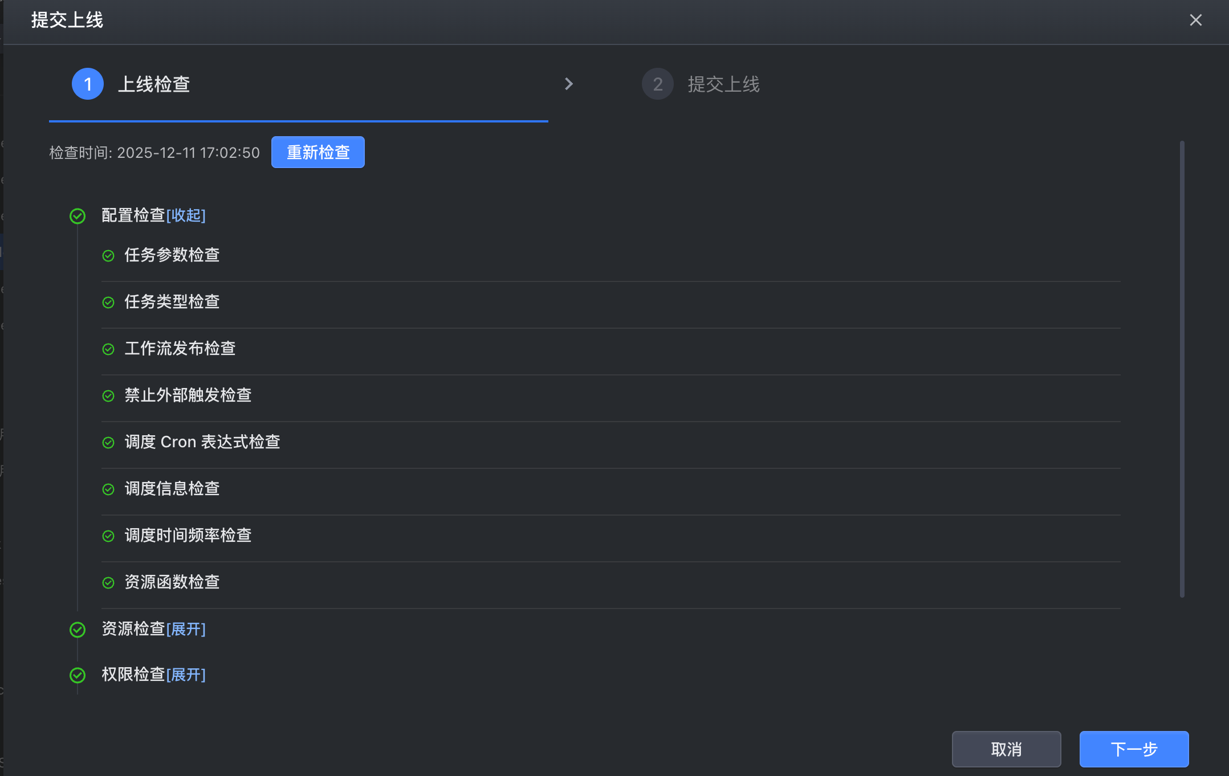Click green check icon beside 资源检查
This screenshot has width=1229, height=776.
(x=78, y=630)
